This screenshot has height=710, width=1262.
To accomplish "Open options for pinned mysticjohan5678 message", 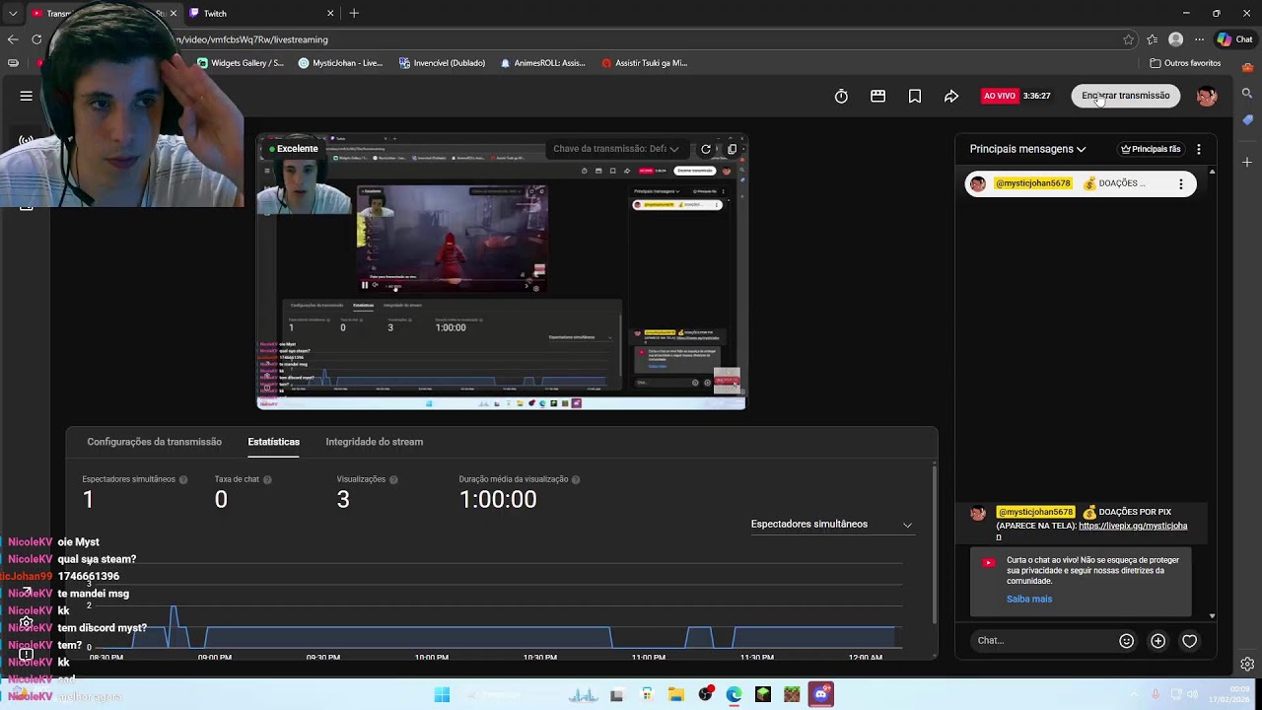I will click(1180, 183).
